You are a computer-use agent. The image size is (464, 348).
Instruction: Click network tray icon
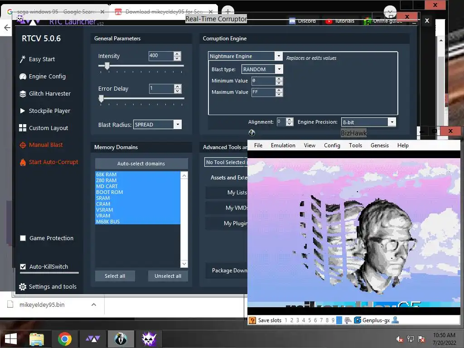[x=411, y=339]
